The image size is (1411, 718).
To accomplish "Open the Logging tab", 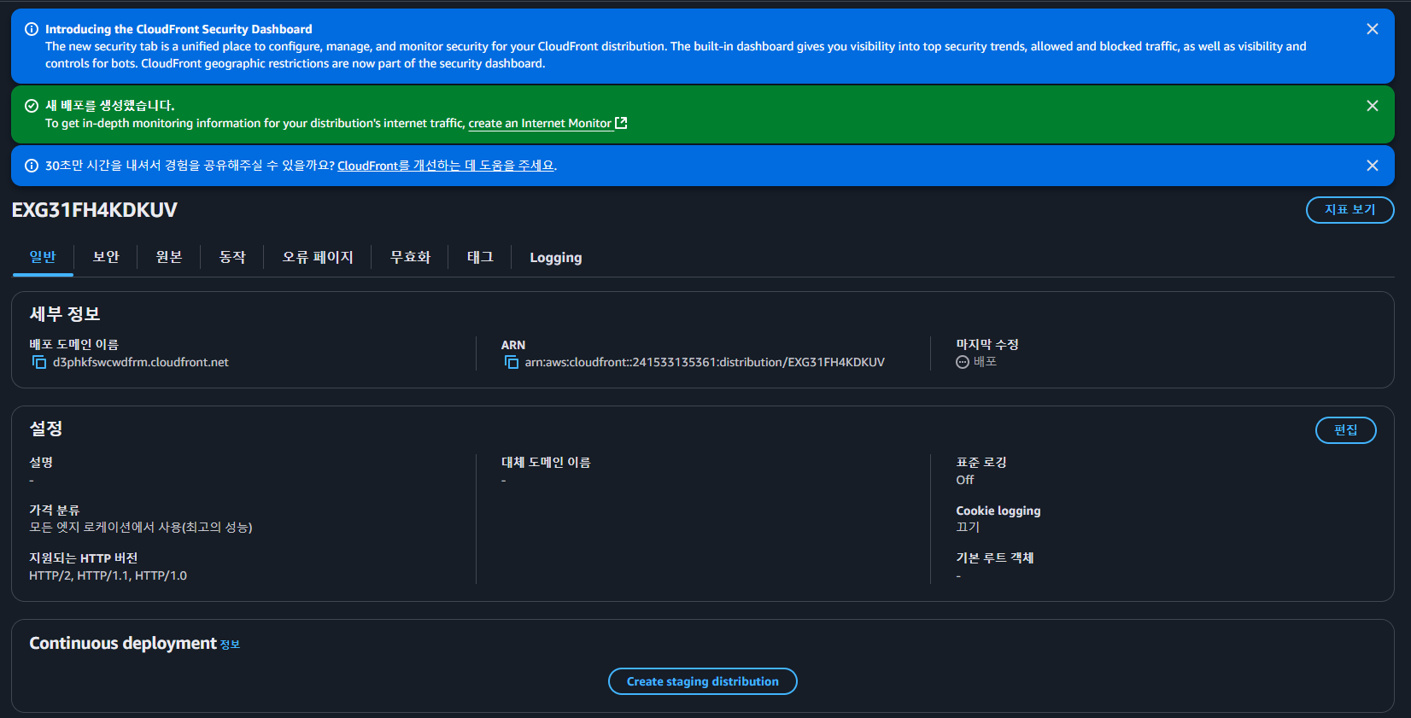I will [556, 257].
